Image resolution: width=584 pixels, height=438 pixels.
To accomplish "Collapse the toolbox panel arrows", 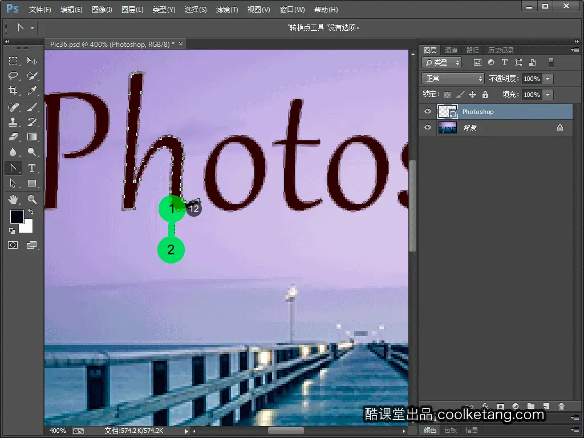I will (7, 41).
